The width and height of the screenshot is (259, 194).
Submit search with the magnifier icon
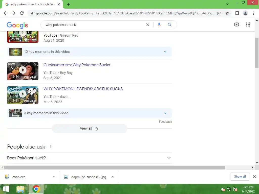pyautogui.click(x=169, y=25)
